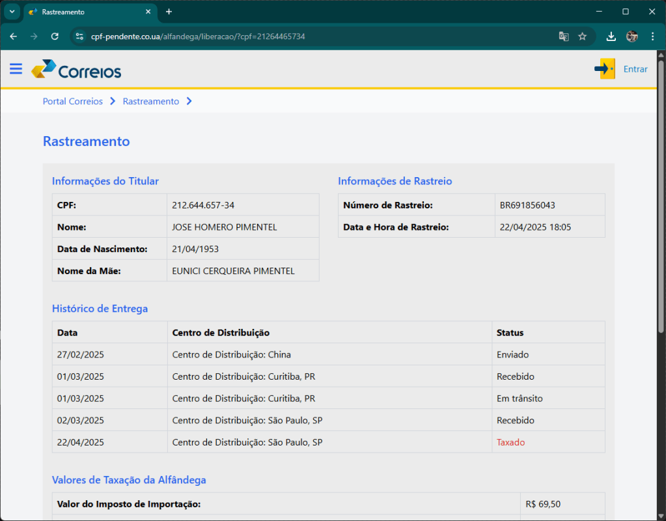Select the Rastreamento browser tab
The image size is (666, 521).
(85, 12)
